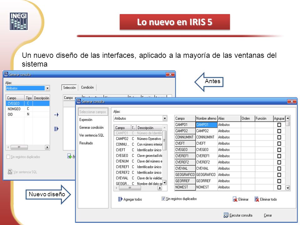Select CVEGEO row in old window
300x225 pixels.
(x=28, y=103)
